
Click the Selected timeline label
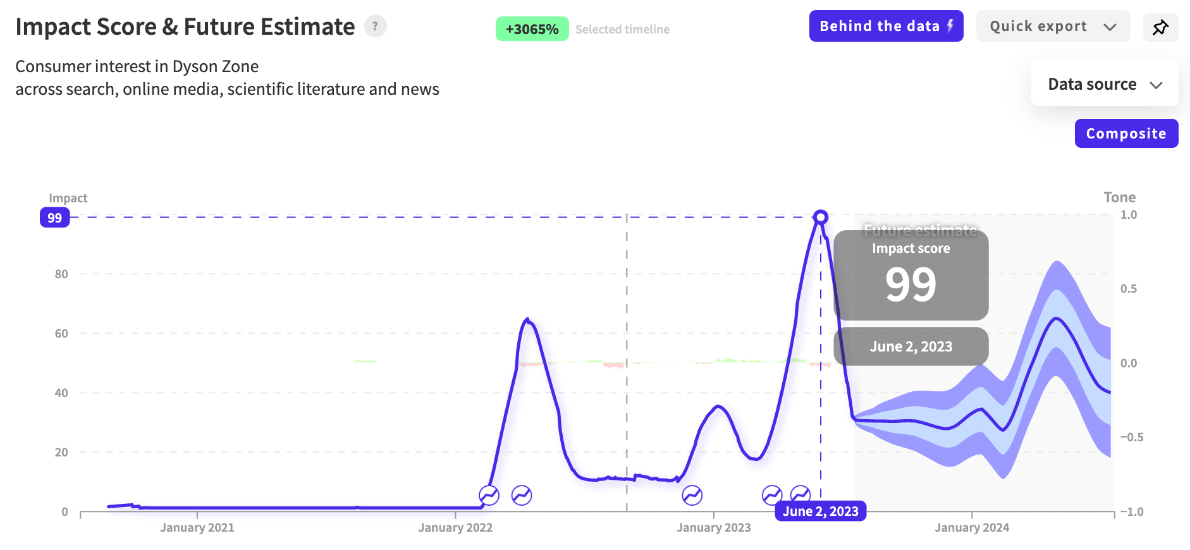point(622,29)
